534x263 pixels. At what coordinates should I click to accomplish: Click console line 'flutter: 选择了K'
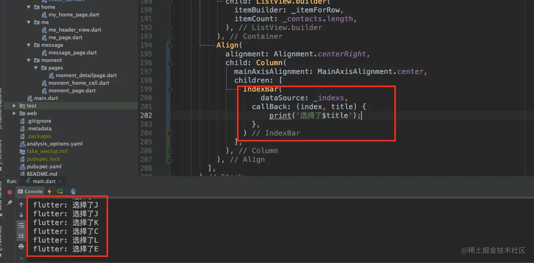tap(66, 223)
